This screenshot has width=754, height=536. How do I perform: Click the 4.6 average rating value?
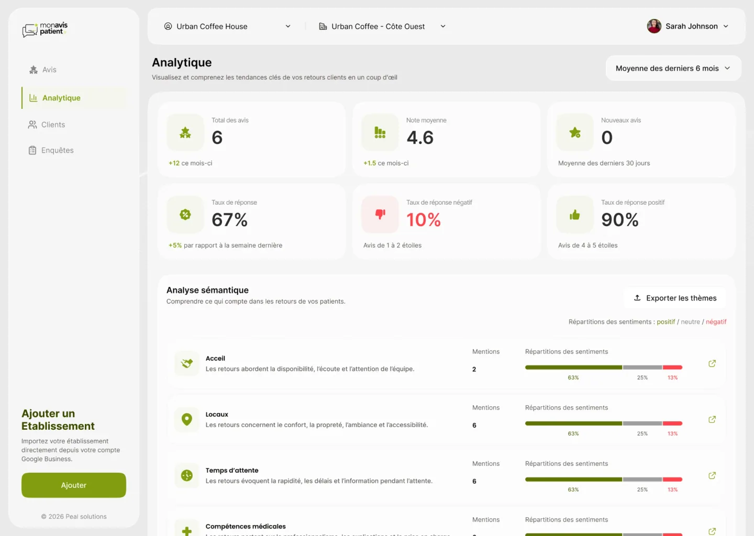(x=420, y=138)
